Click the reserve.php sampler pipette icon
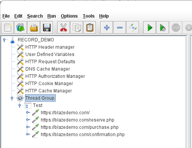This screenshot has height=148, width=192. 35,120
